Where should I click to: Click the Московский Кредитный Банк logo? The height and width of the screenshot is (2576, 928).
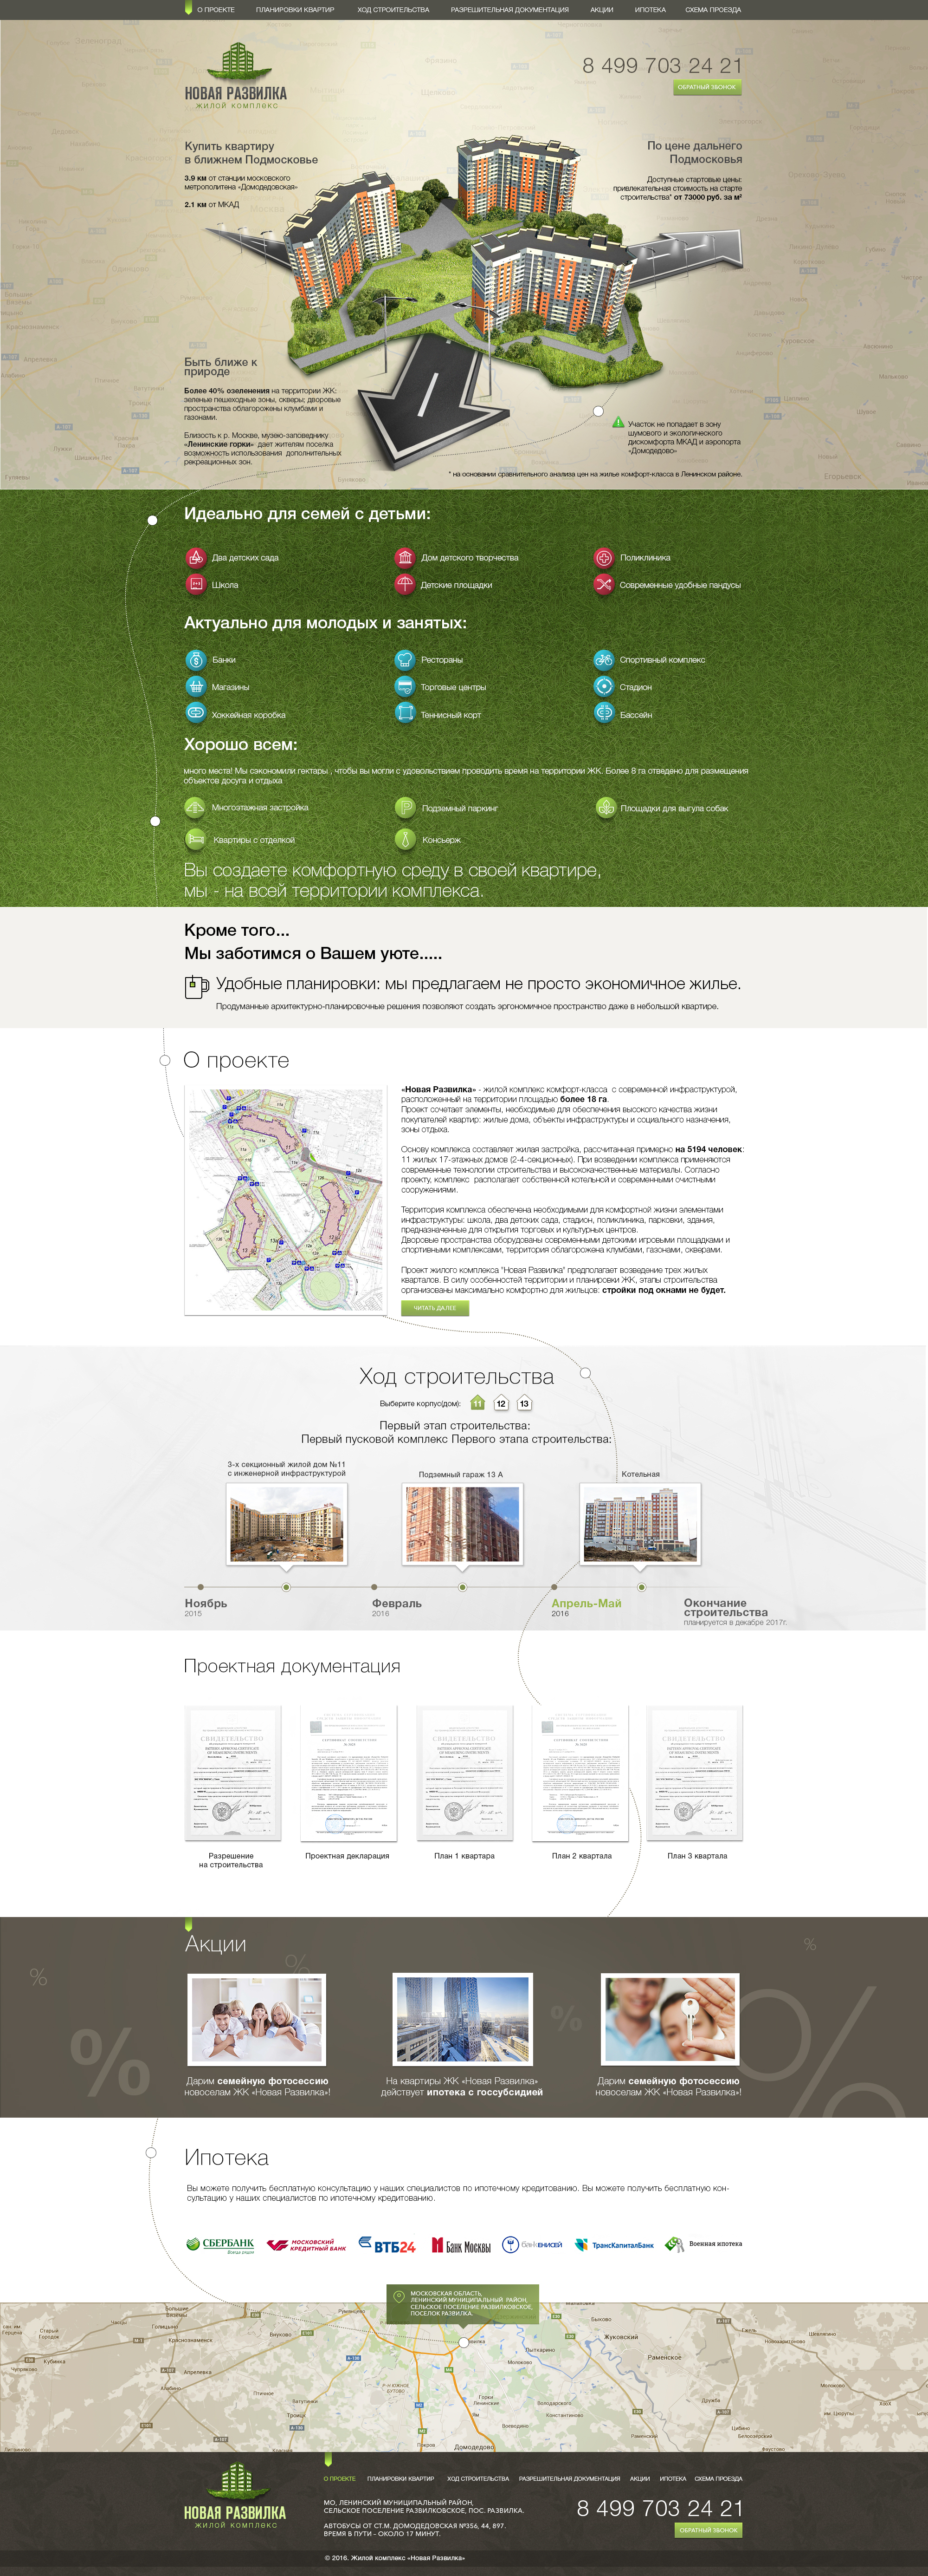coord(307,2245)
